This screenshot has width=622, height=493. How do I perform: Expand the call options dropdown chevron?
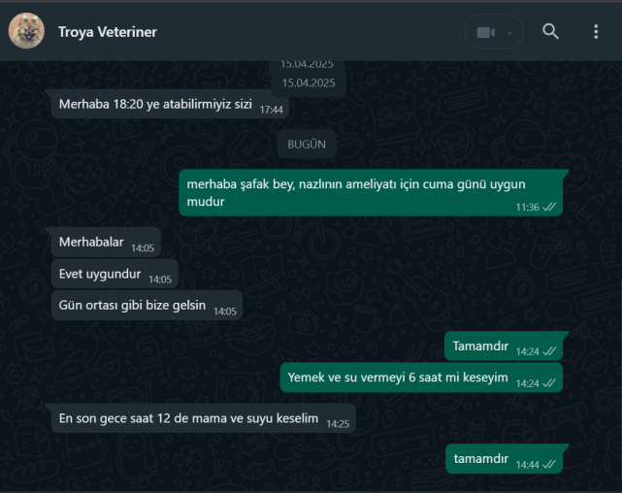coord(509,33)
